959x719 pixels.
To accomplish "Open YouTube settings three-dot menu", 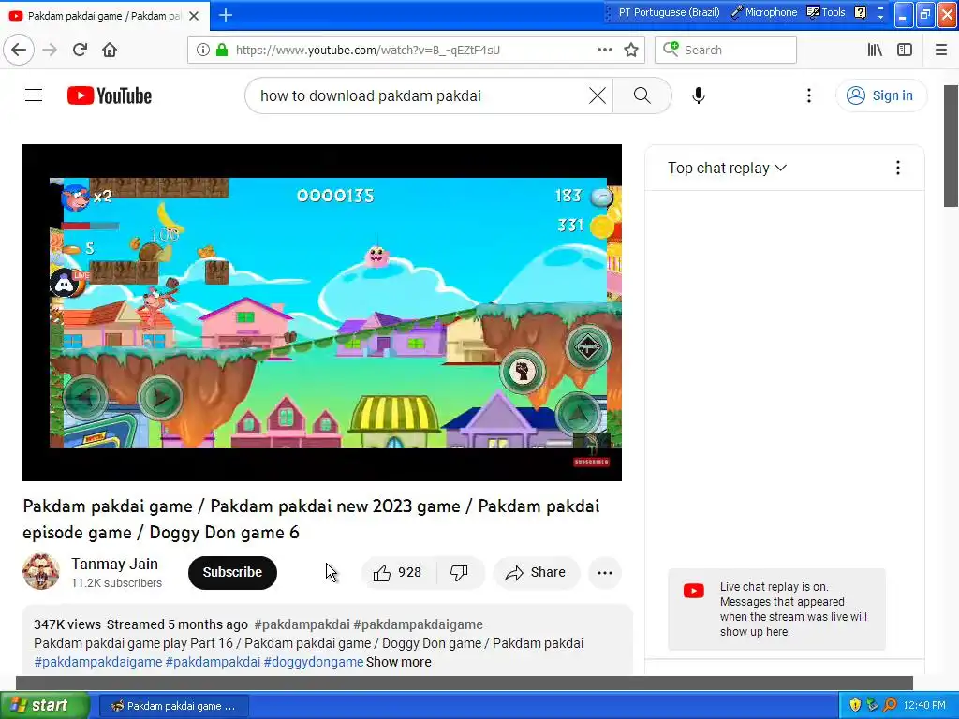I will coord(808,95).
